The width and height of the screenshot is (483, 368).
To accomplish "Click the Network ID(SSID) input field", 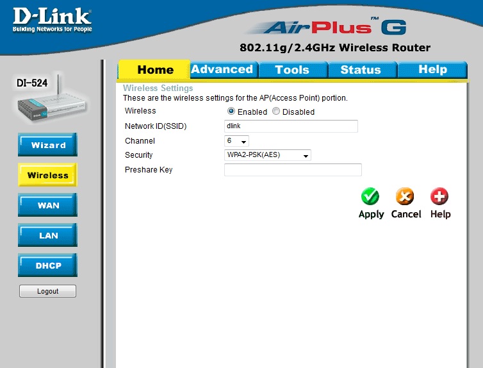I will click(x=291, y=126).
